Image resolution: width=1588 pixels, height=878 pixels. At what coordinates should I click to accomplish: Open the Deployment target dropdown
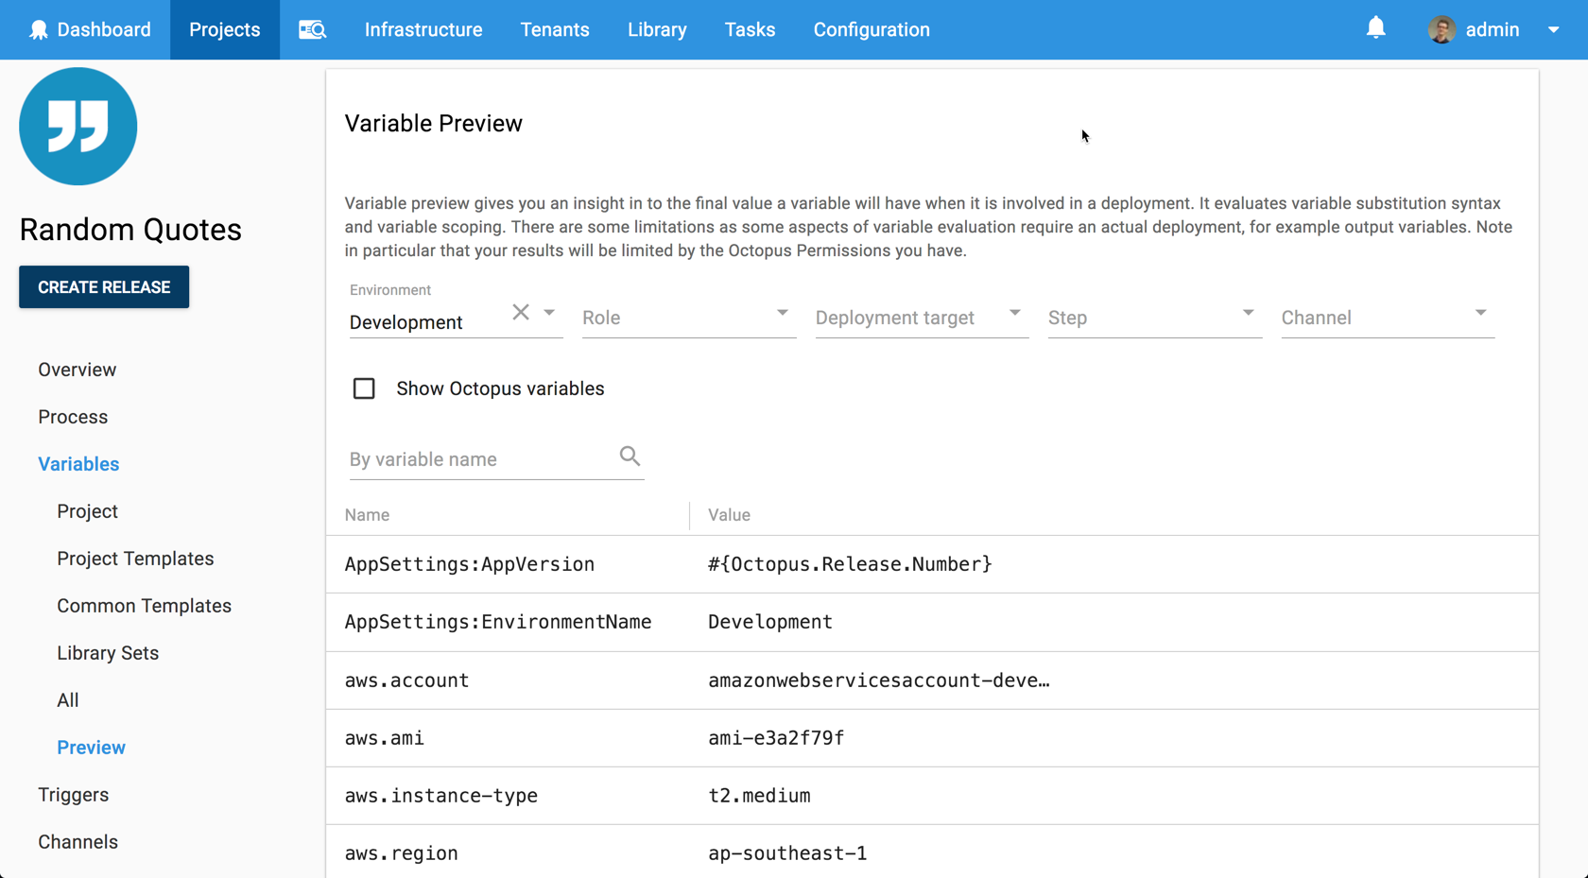pos(1015,312)
